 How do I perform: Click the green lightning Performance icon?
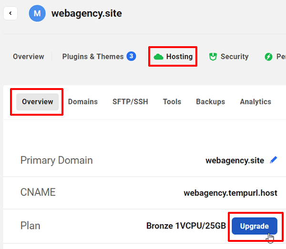(269, 57)
